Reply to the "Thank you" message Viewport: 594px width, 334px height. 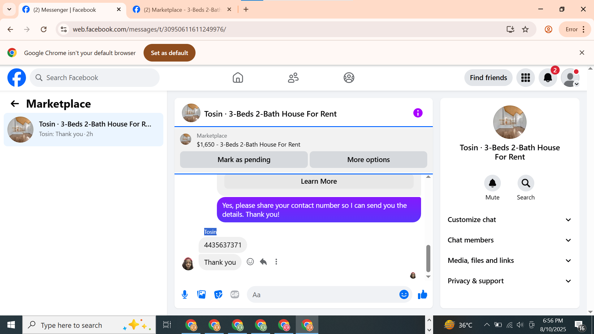(x=263, y=262)
